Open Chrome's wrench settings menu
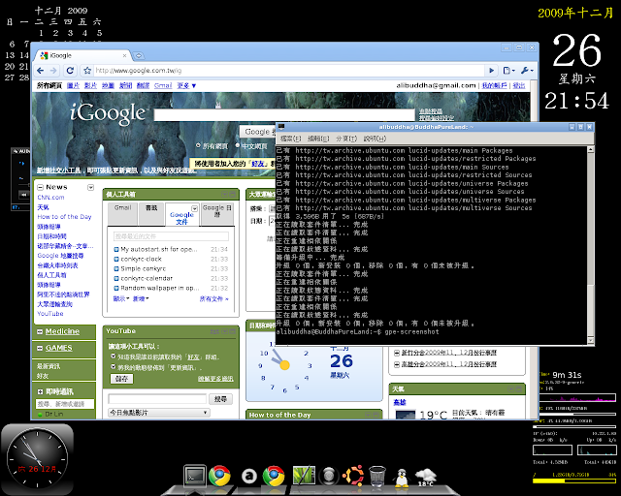Viewport: 621px width, 496px height. (x=527, y=71)
